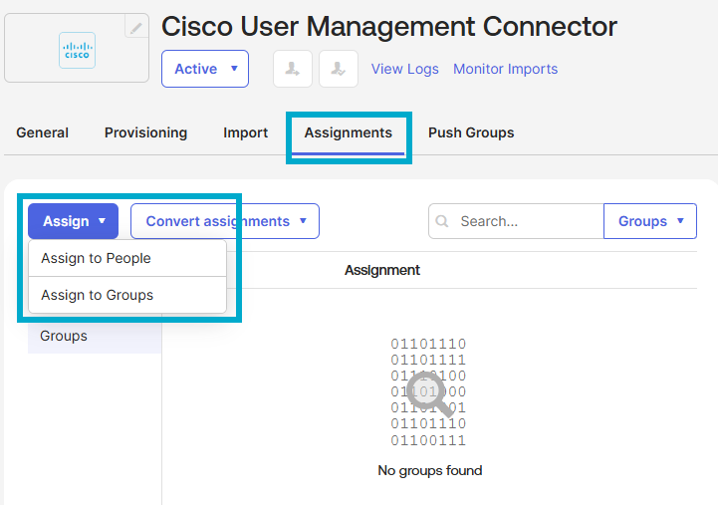Click the Assign dropdown button
Screen dimensions: 718x505
[x=74, y=221]
